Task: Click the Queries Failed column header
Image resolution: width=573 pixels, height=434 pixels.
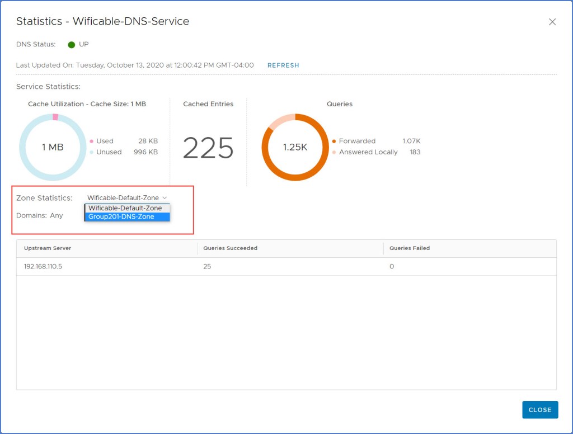Action: point(410,248)
